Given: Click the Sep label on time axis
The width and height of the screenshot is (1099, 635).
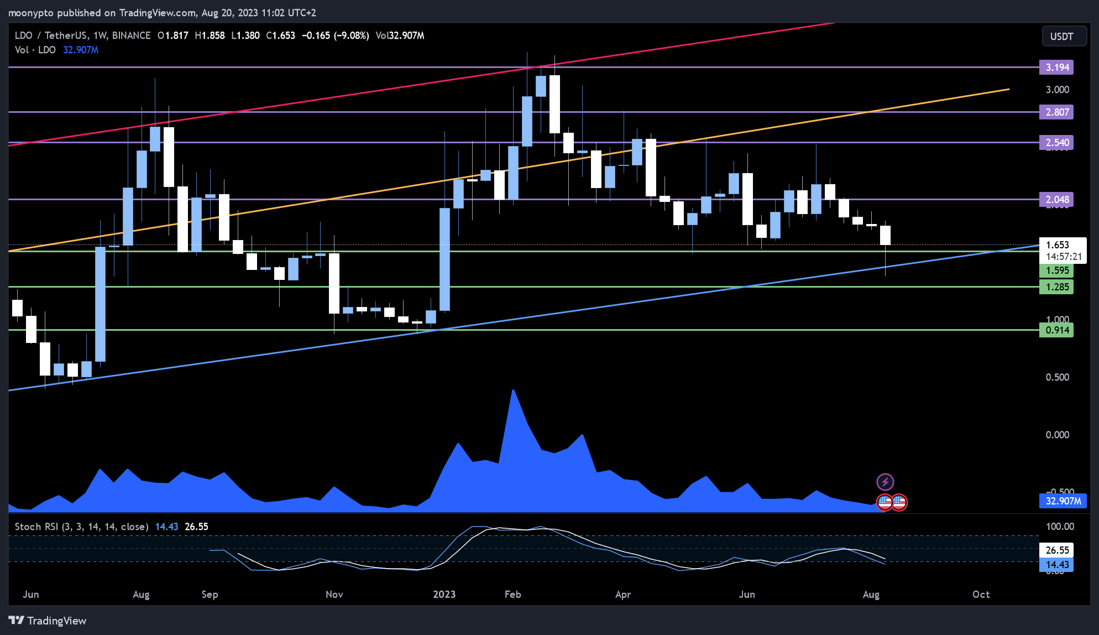Looking at the screenshot, I should pyautogui.click(x=210, y=595).
